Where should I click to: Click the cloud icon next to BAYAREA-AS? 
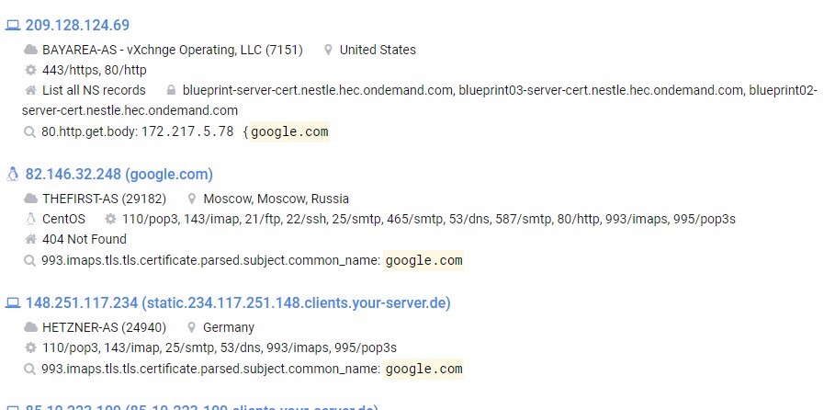click(31, 50)
